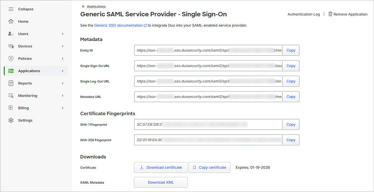Select the Monitoring magnifier icon
This screenshot has height=192, width=374.
(11, 95)
